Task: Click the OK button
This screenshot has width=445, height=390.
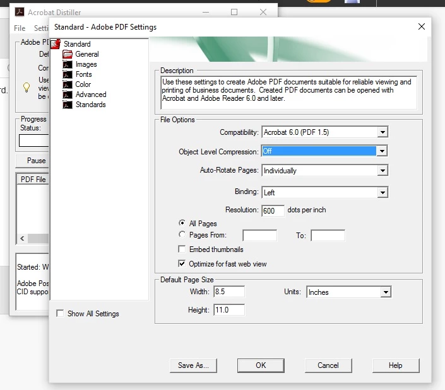Action: tap(261, 365)
